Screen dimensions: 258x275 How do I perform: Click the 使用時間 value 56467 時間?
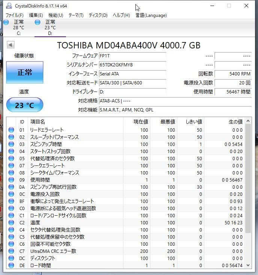click(233, 92)
